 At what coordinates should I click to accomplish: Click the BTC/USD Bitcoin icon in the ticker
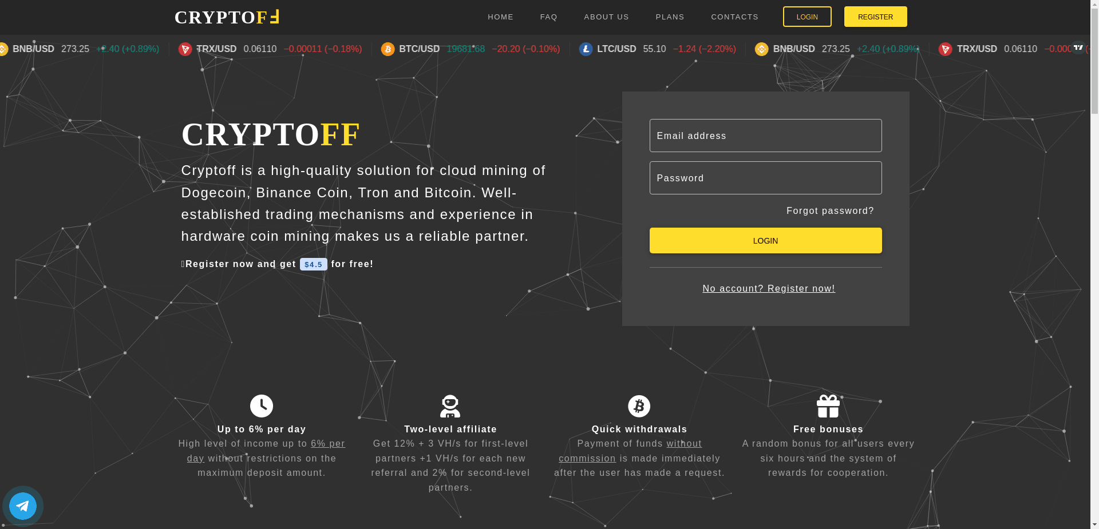[388, 49]
